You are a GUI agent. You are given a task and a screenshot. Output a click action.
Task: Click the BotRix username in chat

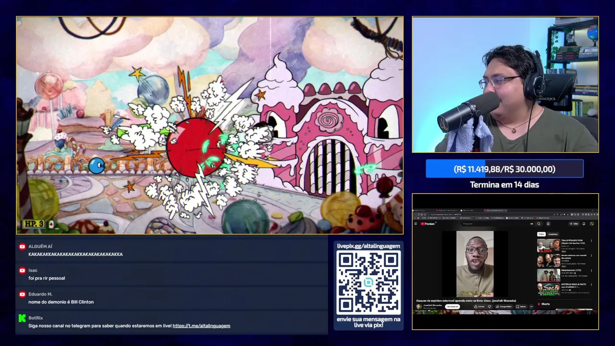(36, 318)
